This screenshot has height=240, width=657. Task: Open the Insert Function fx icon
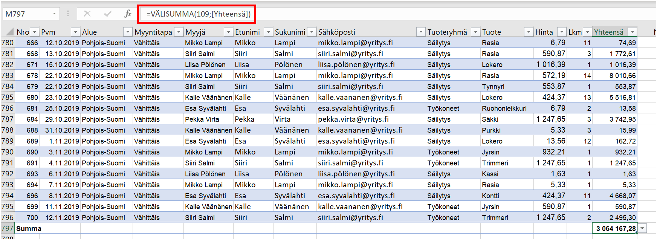128,14
